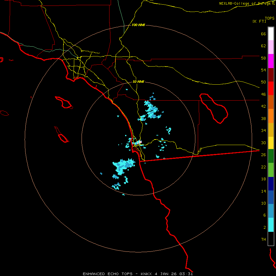This screenshot has height=276, width=276.
Task: Select the dark green legend swatch
Action: 271,156
